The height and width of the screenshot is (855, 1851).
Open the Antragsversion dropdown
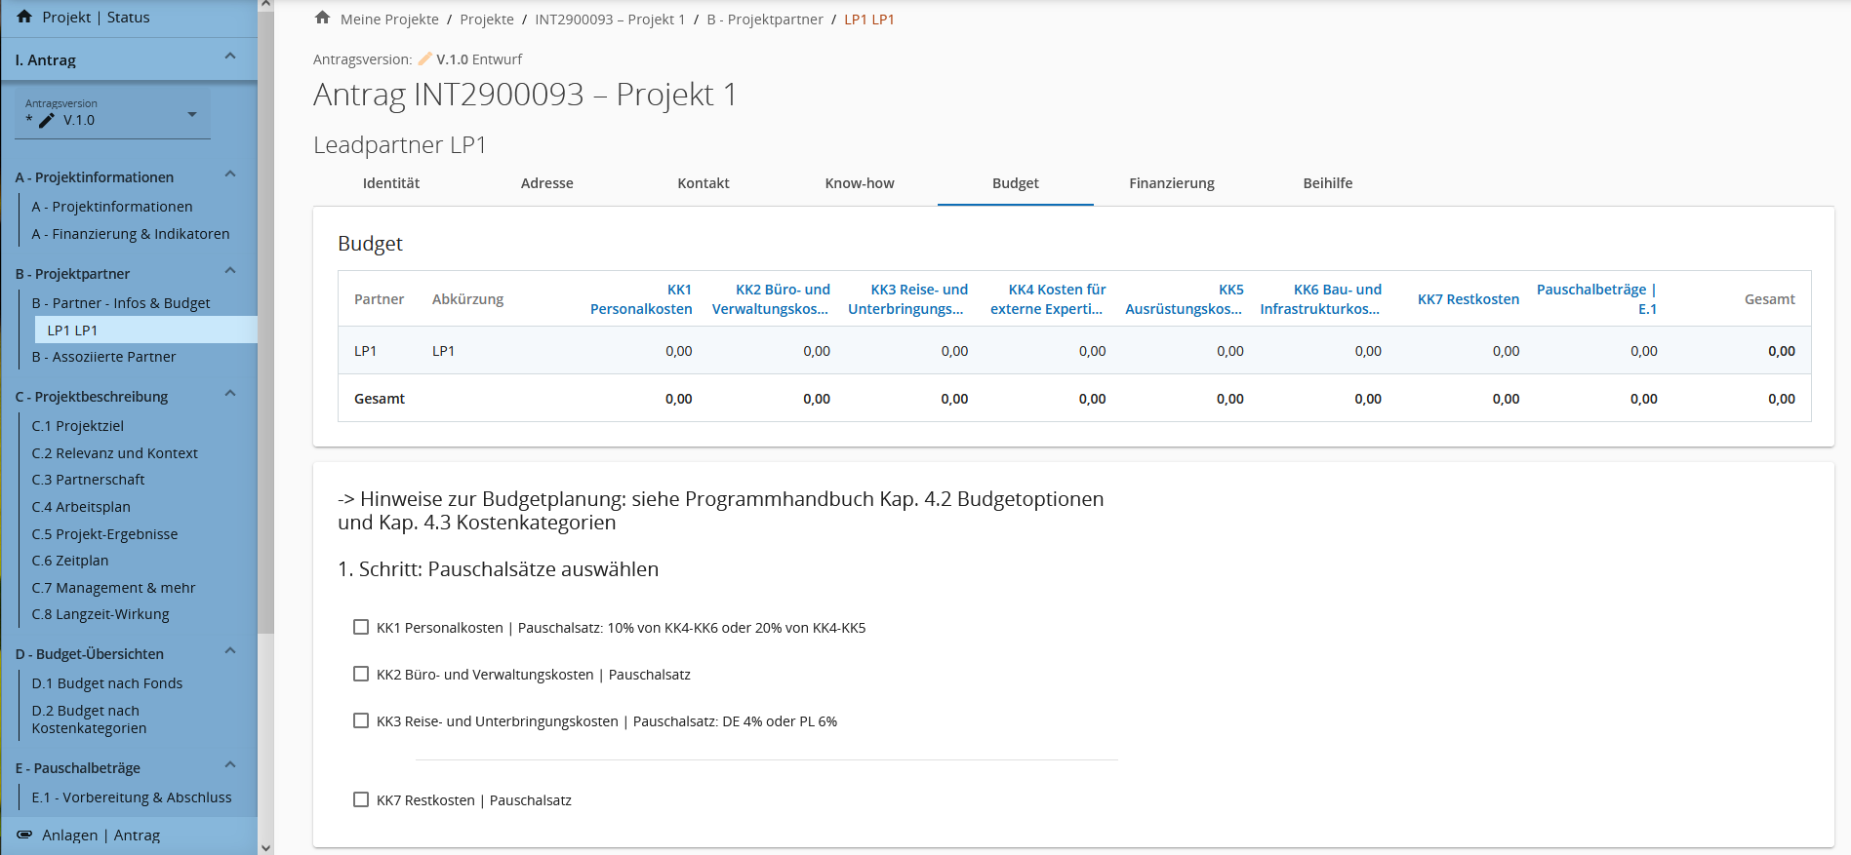tap(191, 115)
